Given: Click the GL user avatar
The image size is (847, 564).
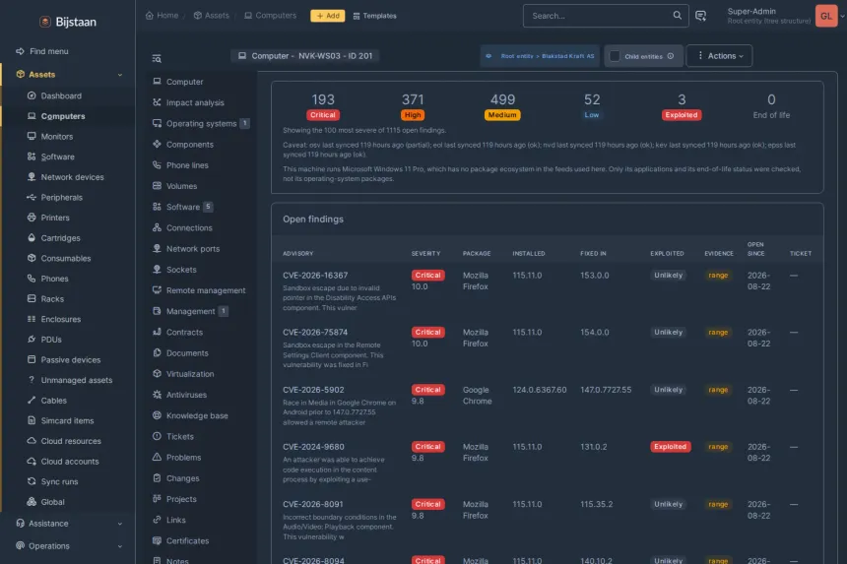Looking at the screenshot, I should point(826,16).
